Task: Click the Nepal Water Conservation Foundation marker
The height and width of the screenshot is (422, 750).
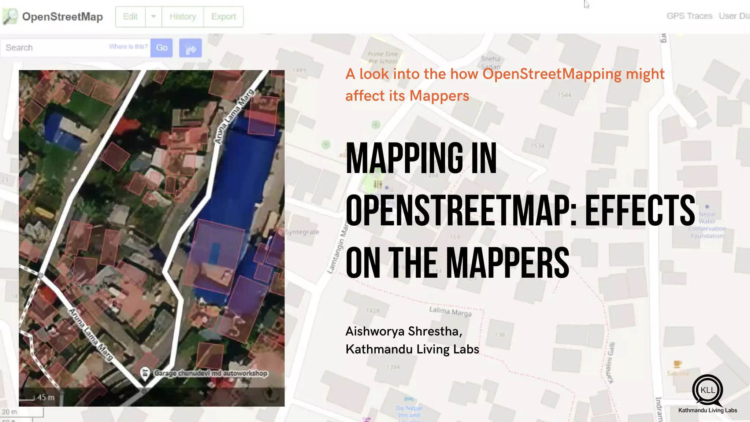Action: pyautogui.click(x=707, y=207)
